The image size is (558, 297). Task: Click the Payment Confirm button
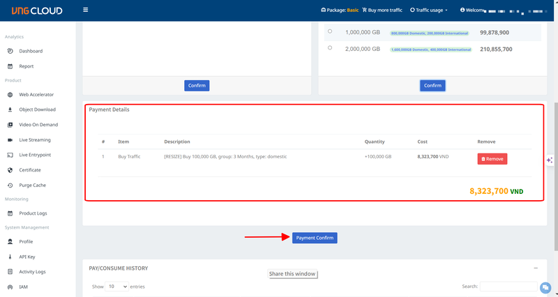pyautogui.click(x=315, y=238)
